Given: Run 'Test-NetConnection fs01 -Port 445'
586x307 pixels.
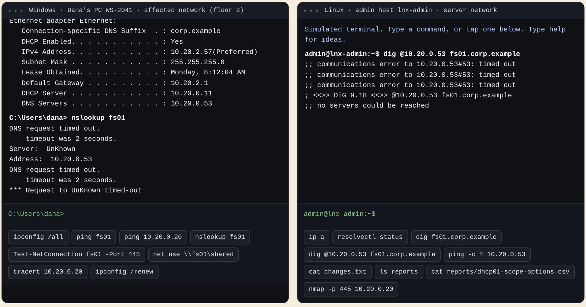Looking at the screenshot, I should pyautogui.click(x=77, y=254).
